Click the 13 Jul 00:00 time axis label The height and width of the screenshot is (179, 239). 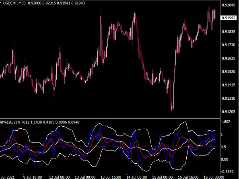coord(85,177)
